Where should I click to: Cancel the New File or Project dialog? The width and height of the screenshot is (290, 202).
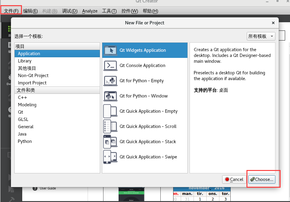click(234, 179)
